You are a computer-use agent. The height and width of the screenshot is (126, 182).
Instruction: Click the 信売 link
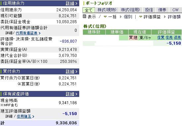(x=169, y=37)
